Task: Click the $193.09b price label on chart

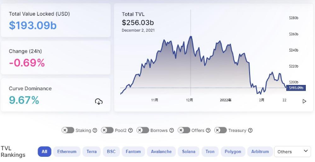Action: (296, 88)
